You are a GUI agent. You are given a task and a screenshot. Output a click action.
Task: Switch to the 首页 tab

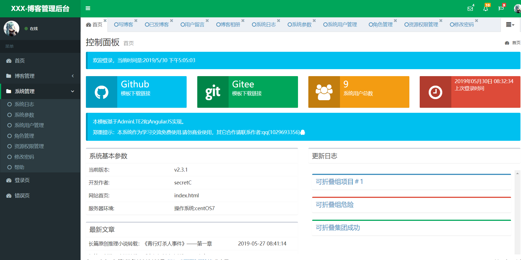(x=94, y=25)
